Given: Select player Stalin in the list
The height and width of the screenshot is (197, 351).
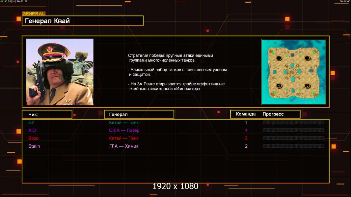Looking at the screenshot, I should [34, 146].
